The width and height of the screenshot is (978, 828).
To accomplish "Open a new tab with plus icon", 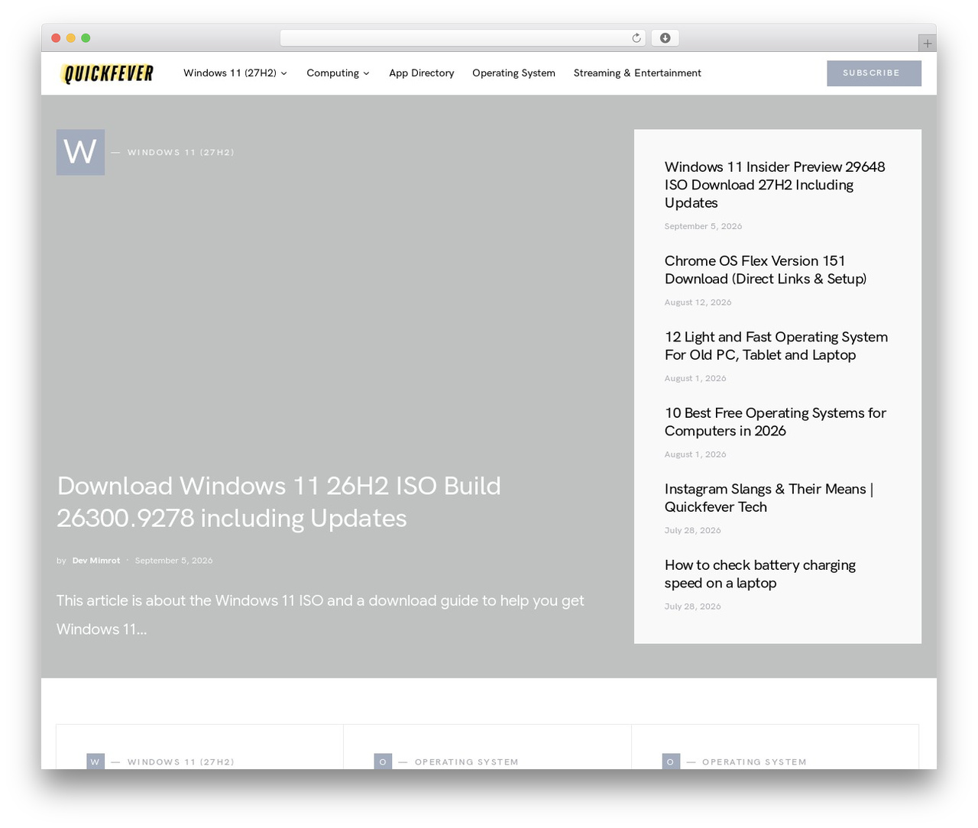I will [927, 44].
